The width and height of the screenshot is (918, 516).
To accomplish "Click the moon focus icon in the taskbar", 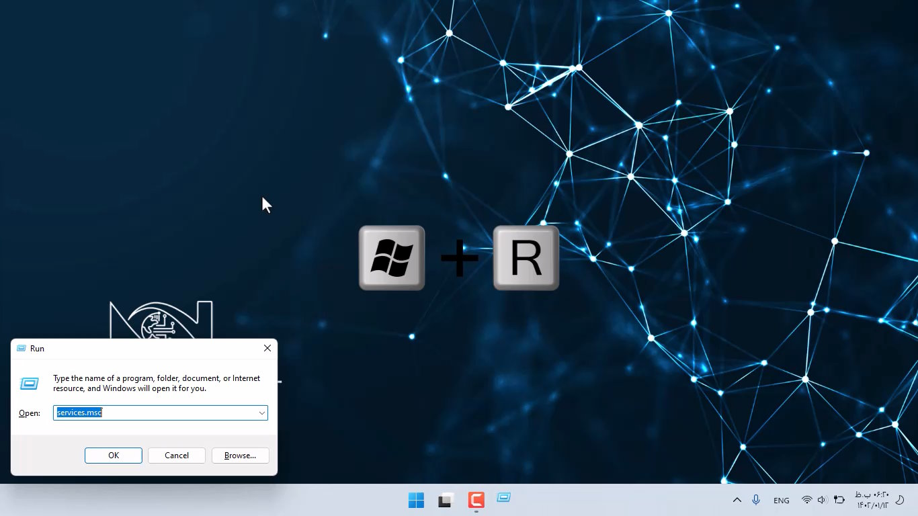I will pyautogui.click(x=901, y=500).
